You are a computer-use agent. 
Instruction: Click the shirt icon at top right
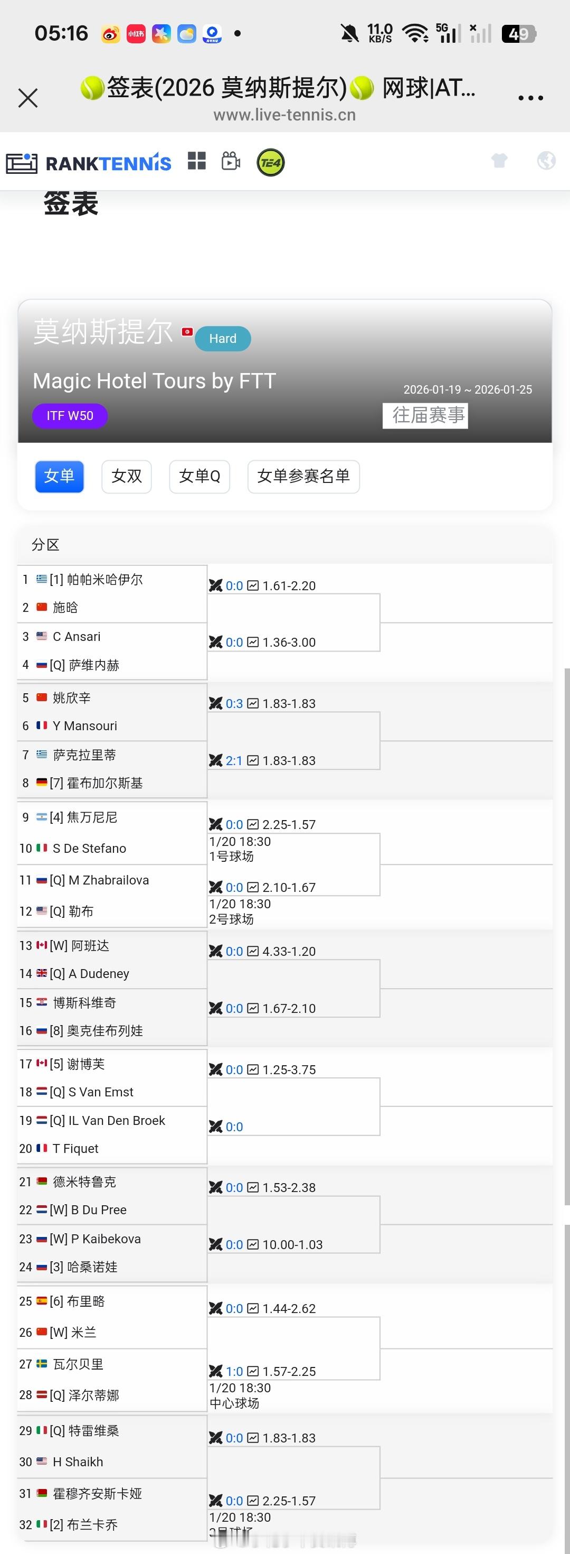click(x=499, y=161)
